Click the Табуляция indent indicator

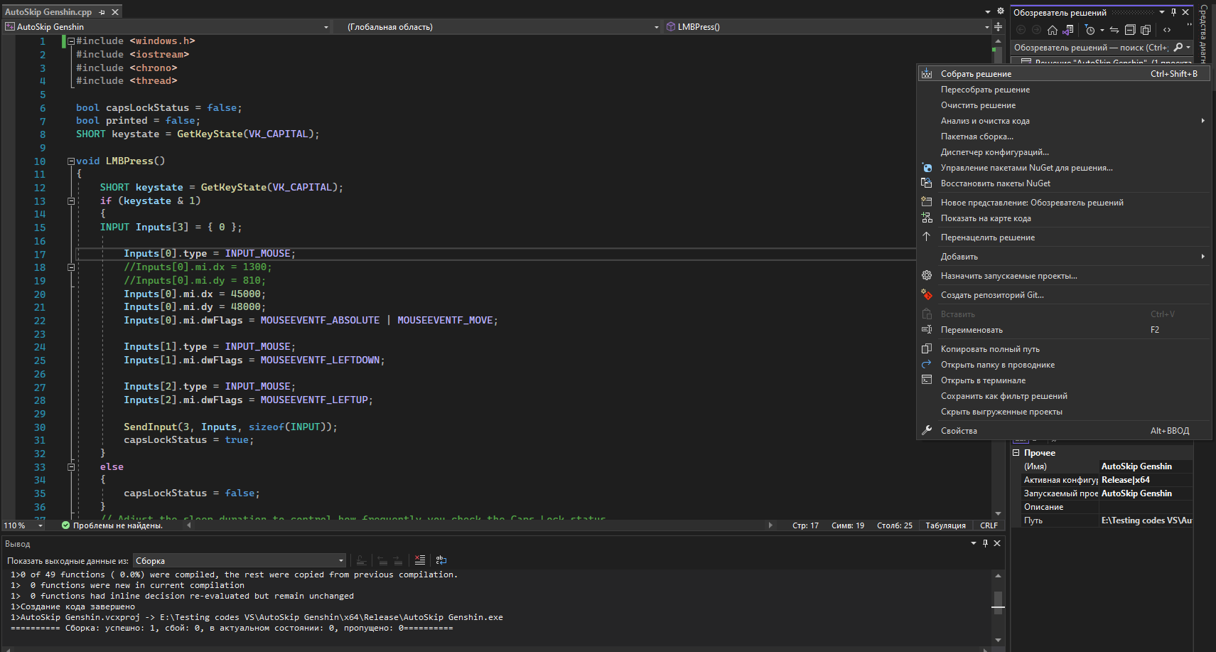coord(945,526)
